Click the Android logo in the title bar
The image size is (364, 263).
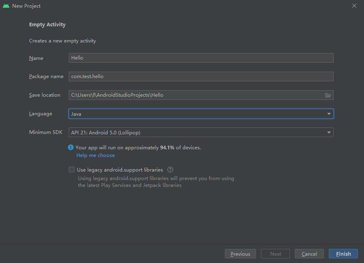click(6, 6)
